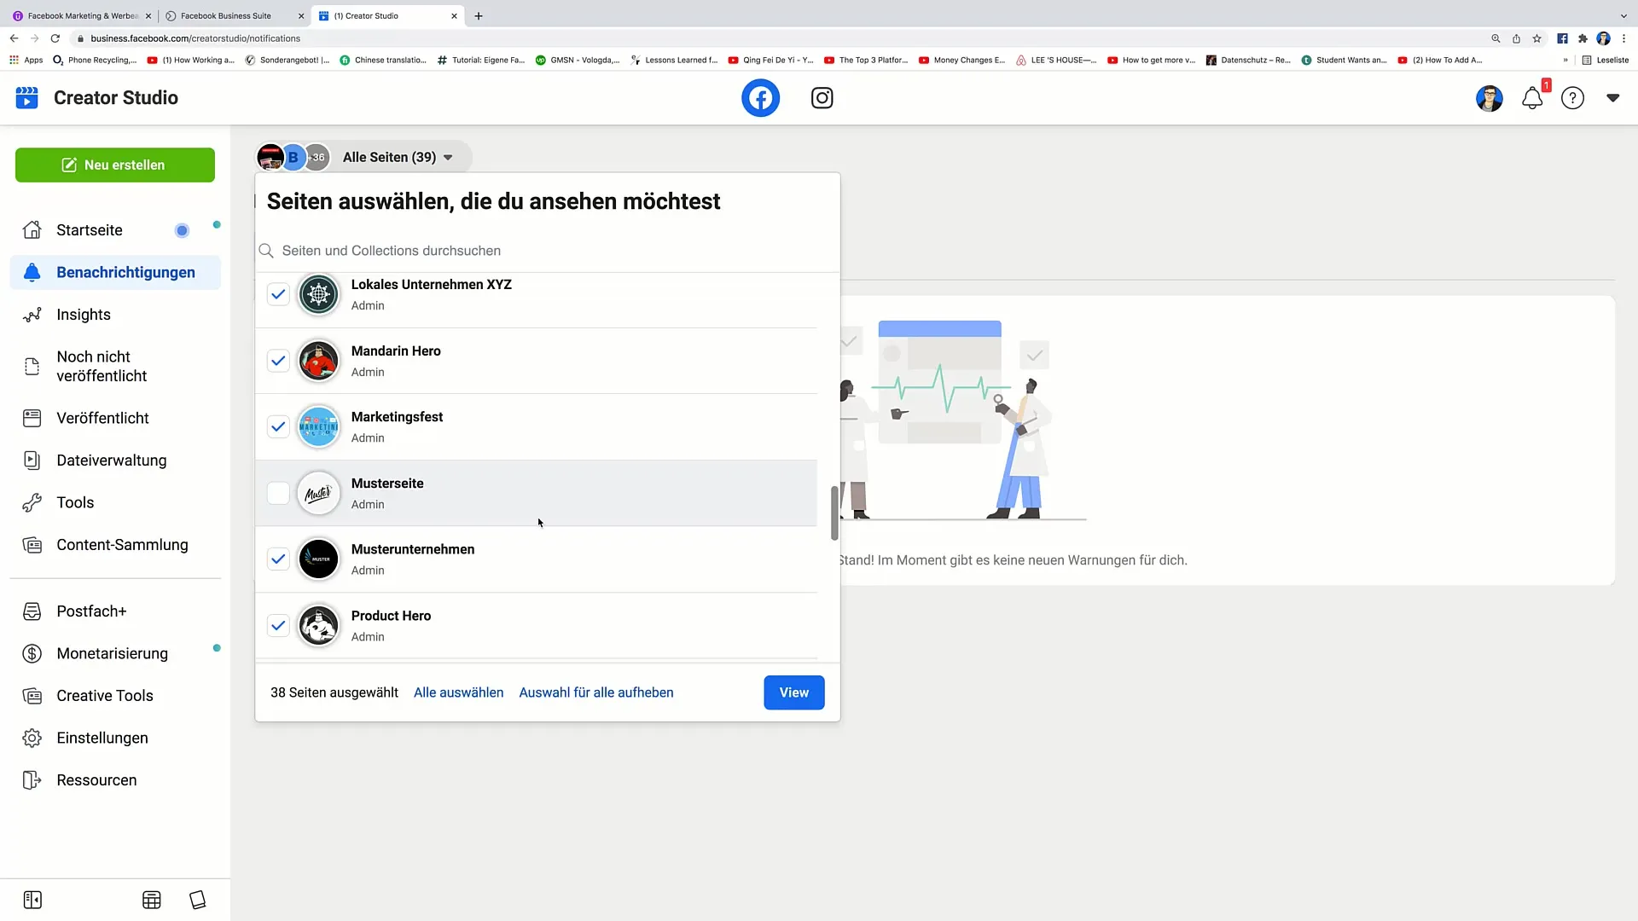Click the Musterunternehmen page name
The image size is (1638, 921).
click(x=413, y=549)
